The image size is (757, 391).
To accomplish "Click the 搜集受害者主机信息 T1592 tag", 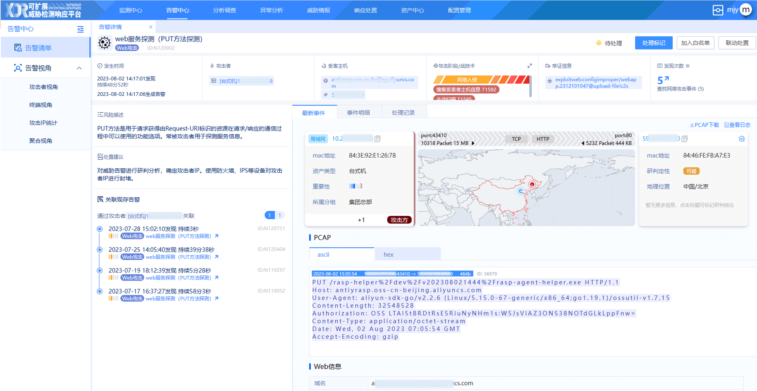I will tap(466, 90).
